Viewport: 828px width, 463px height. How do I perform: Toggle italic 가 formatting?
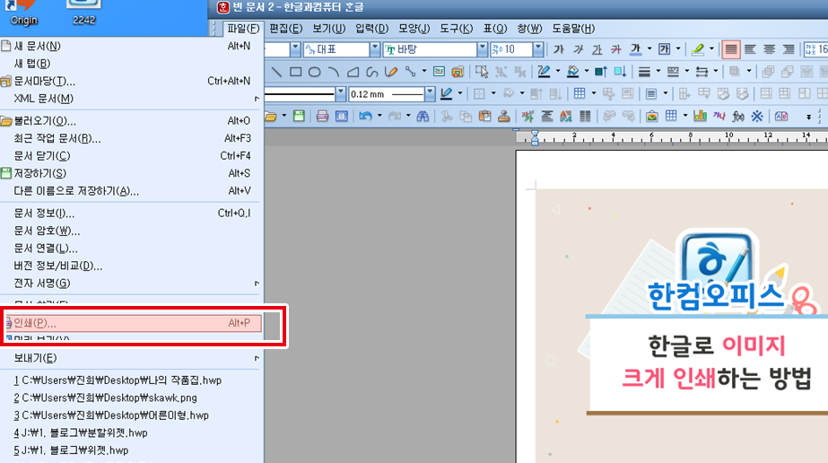click(579, 49)
